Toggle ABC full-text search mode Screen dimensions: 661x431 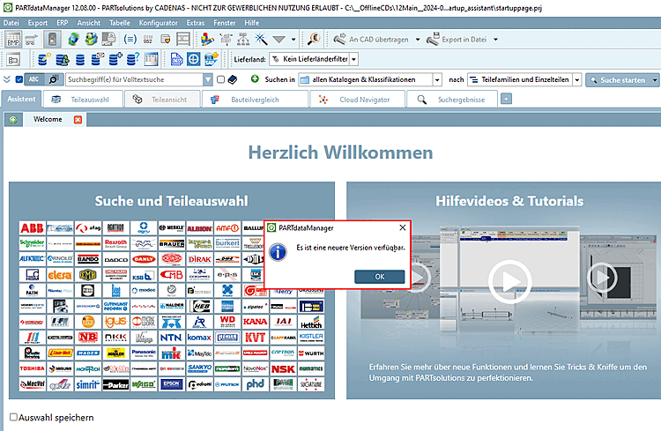[x=34, y=79]
